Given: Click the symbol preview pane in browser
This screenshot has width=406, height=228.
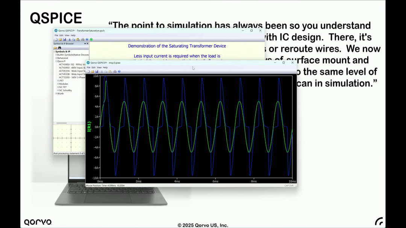Looking at the screenshot, I should pyautogui.click(x=70, y=138).
